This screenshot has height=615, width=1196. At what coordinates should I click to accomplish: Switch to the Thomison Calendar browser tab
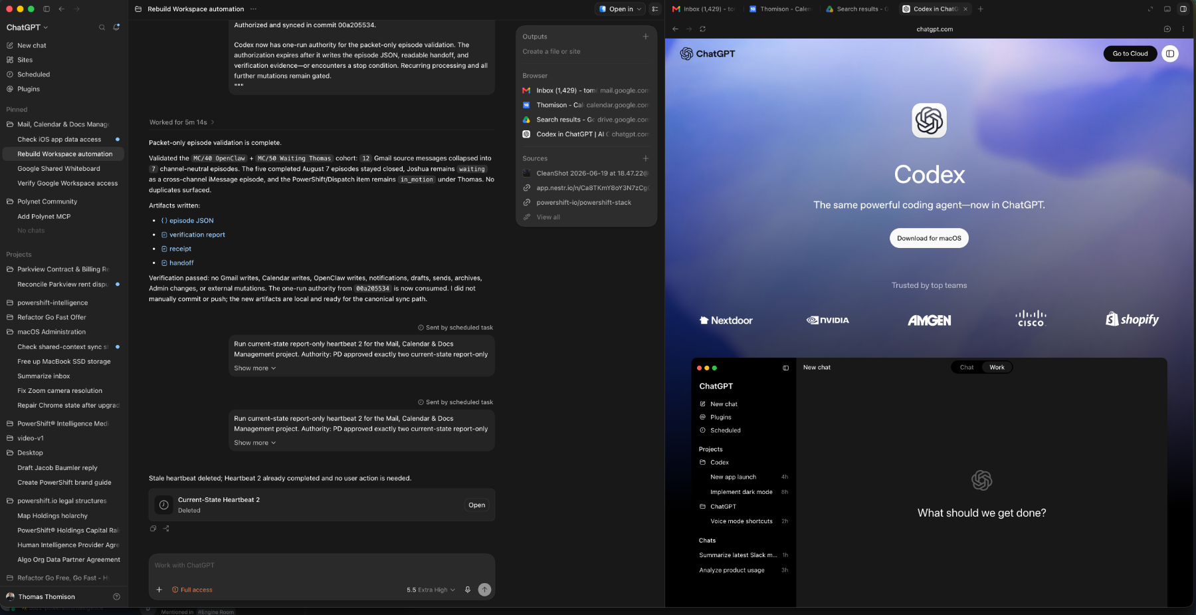coord(779,9)
